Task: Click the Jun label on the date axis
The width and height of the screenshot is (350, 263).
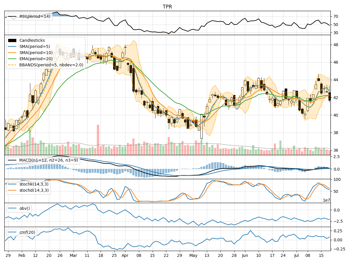Action: [245, 255]
